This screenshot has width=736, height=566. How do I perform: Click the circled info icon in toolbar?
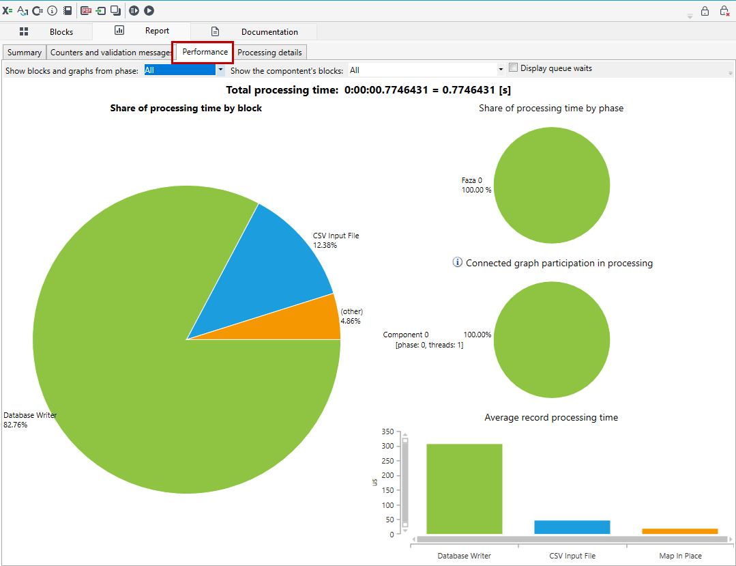click(x=53, y=10)
